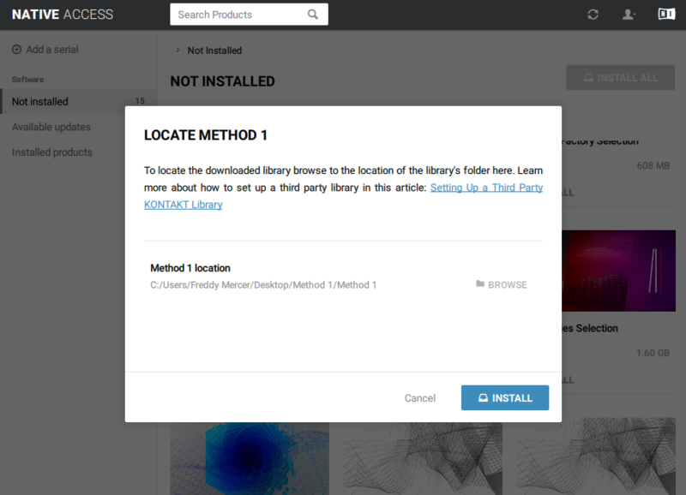Click the plus icon beside Add a serial

(16, 50)
